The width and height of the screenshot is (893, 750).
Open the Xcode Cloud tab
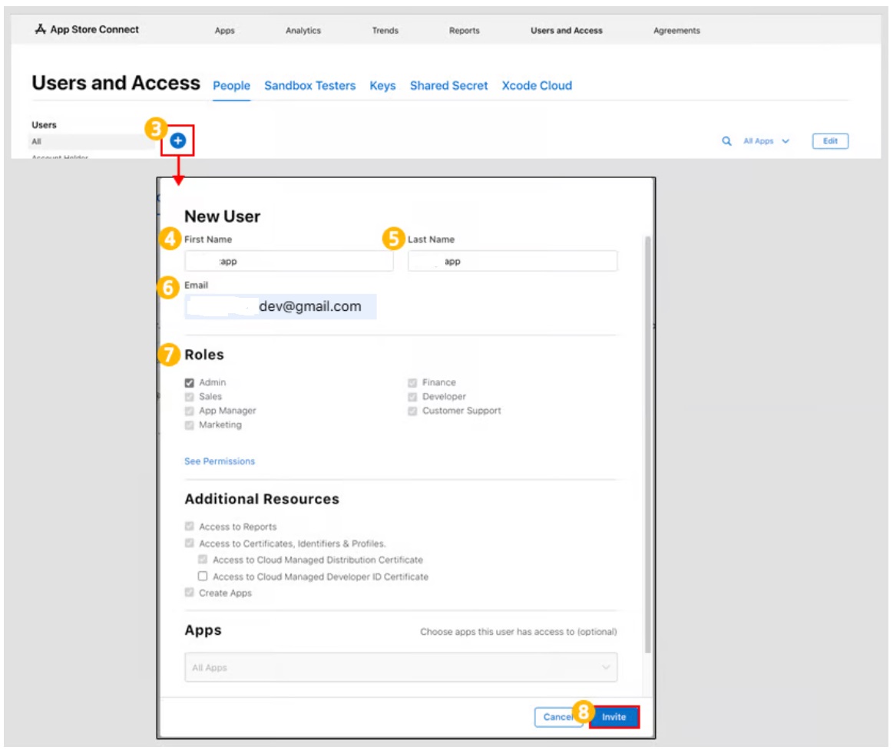point(537,85)
